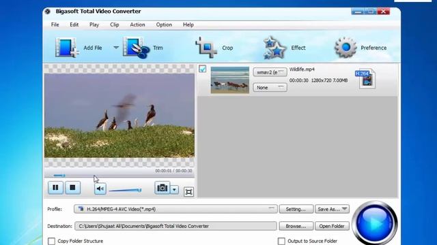The image size is (437, 245).
Task: Mute the audio with the speaker icon
Action: 100,189
